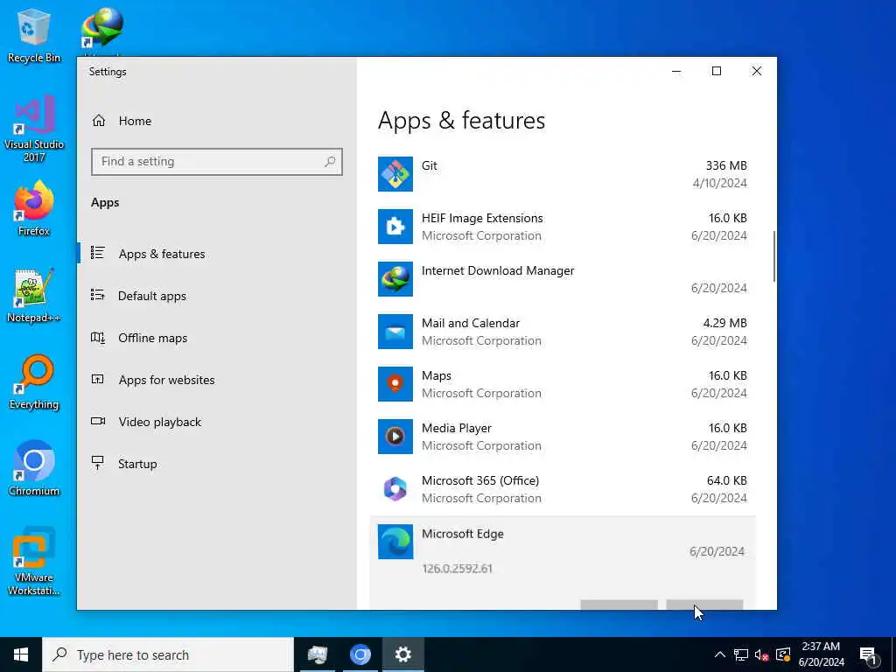Click the network tray icon
Screen dimensions: 896x672
pyautogui.click(x=741, y=654)
